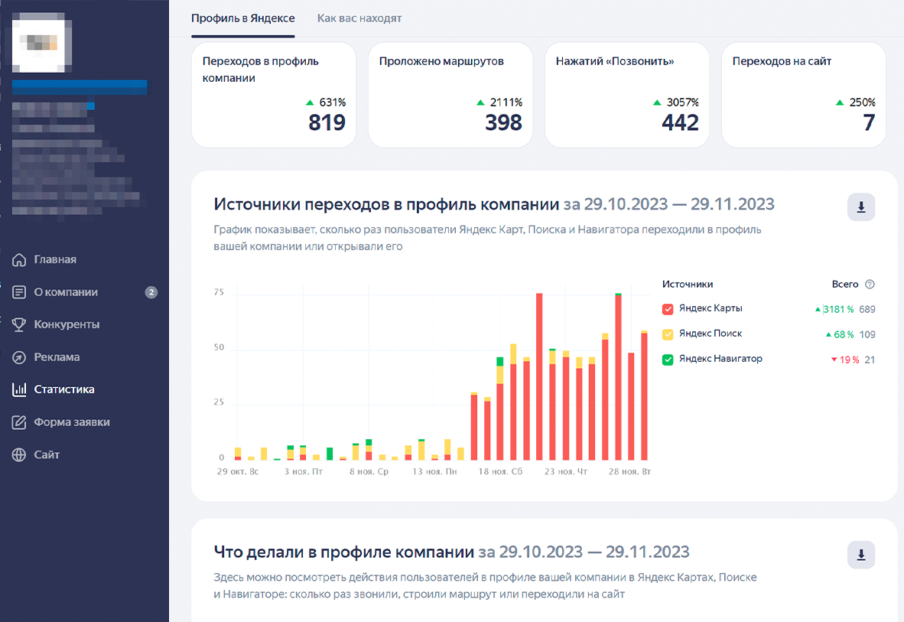Go to the Конкуренты section

coord(67,324)
